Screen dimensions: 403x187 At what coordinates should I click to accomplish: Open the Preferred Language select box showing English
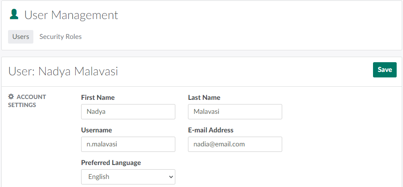(x=128, y=177)
